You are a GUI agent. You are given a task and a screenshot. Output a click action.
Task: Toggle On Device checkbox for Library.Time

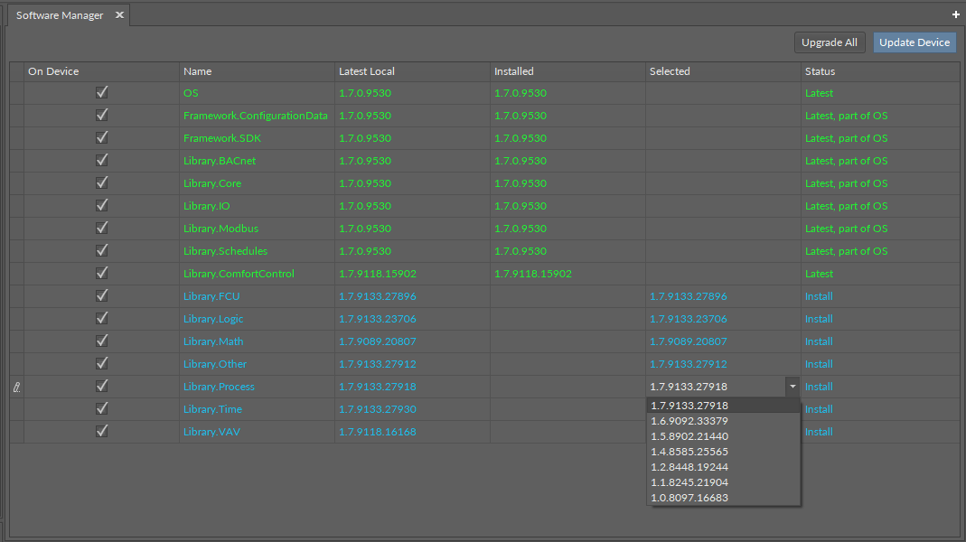(102, 408)
